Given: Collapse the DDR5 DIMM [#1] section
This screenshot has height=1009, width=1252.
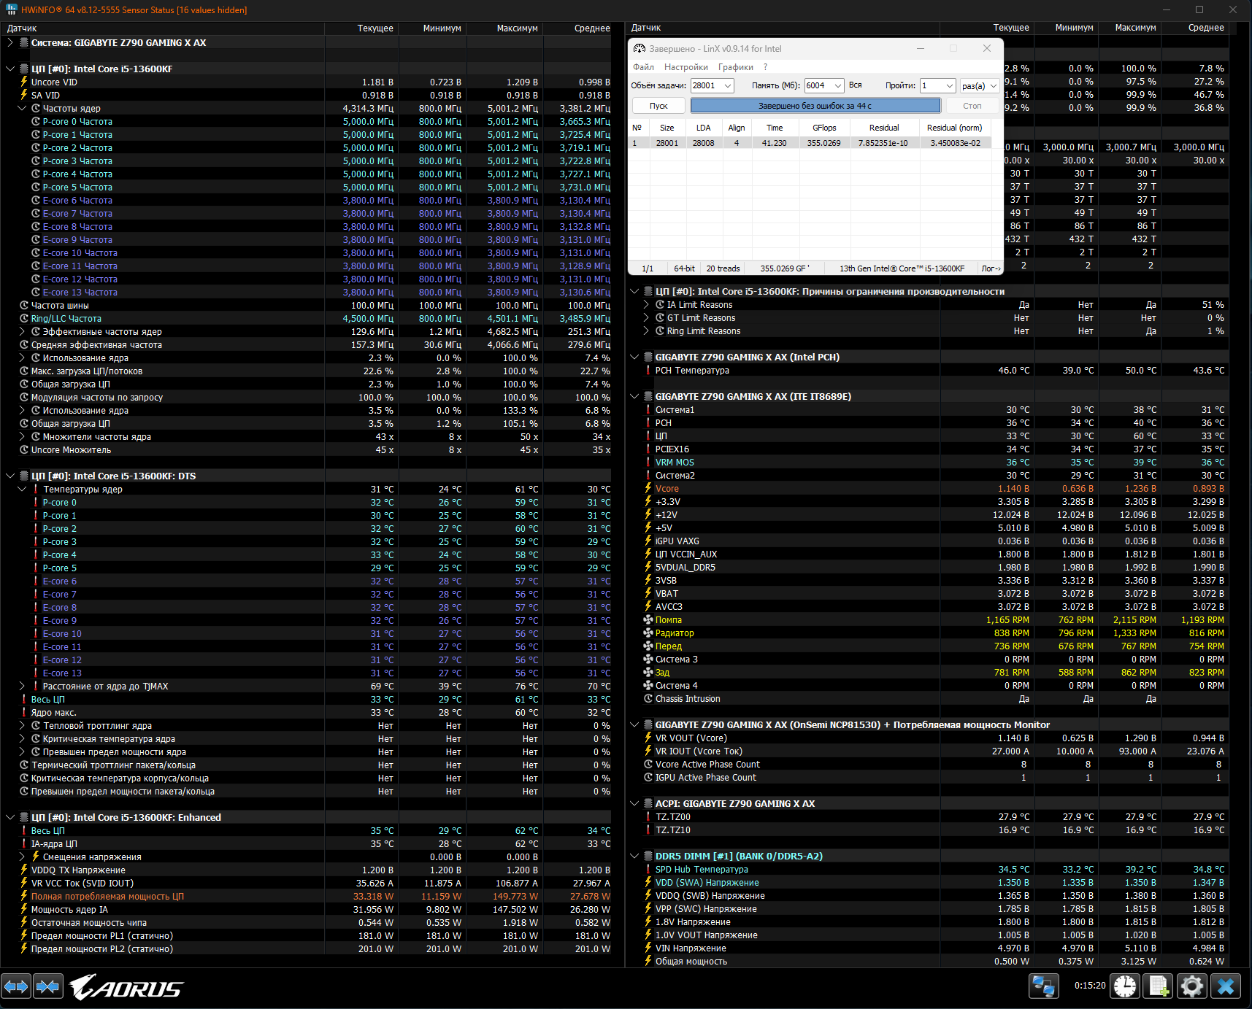Looking at the screenshot, I should (634, 856).
